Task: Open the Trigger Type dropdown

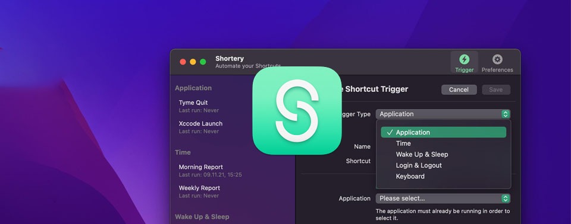Action: (x=443, y=114)
